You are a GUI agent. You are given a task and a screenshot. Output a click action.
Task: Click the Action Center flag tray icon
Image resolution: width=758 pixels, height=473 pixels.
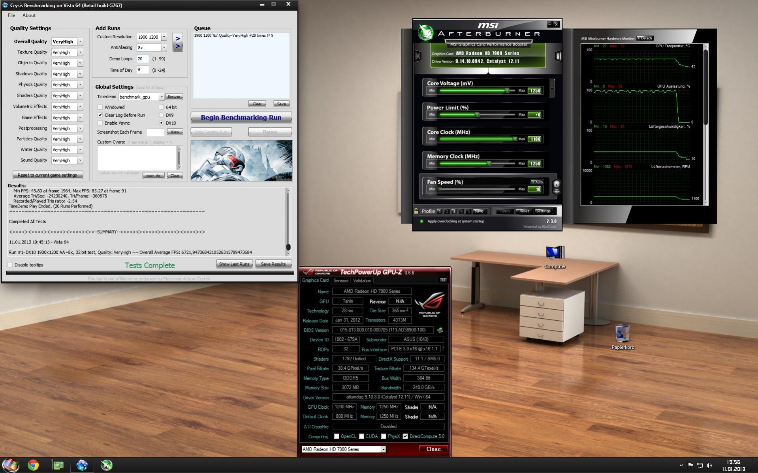coord(690,466)
